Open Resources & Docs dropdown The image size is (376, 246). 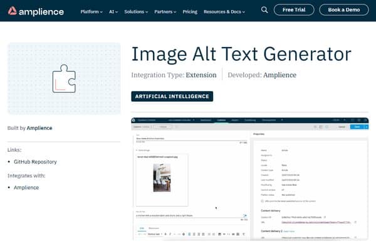pos(224,11)
